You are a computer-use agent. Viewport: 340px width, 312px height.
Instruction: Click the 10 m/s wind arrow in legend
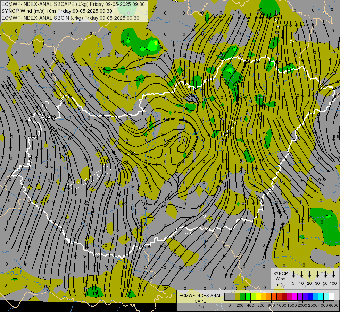tap(301, 274)
